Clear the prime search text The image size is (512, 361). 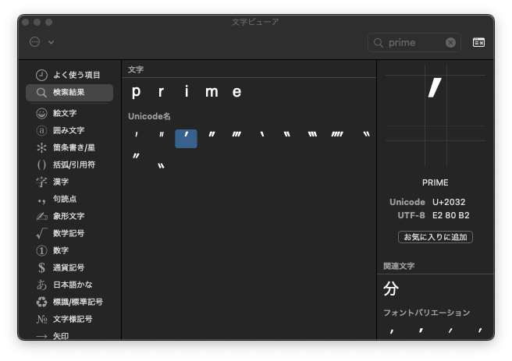(x=450, y=43)
